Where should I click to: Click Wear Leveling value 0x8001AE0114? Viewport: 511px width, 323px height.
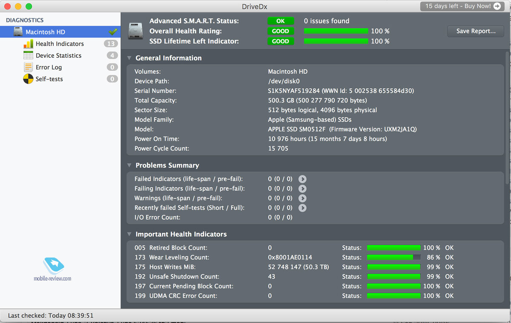click(290, 257)
